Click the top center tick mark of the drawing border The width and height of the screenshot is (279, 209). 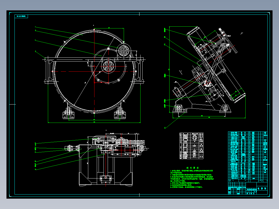click(139, 14)
